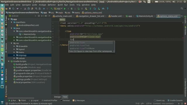Click the Replace icon in toolbar
The height and width of the screenshot is (105, 187).
[40, 9]
